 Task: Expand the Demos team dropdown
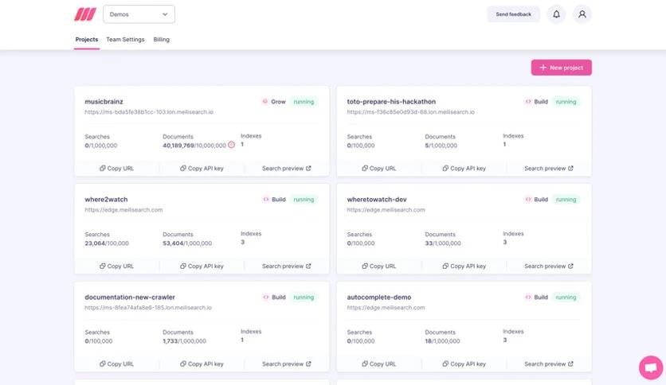[139, 14]
